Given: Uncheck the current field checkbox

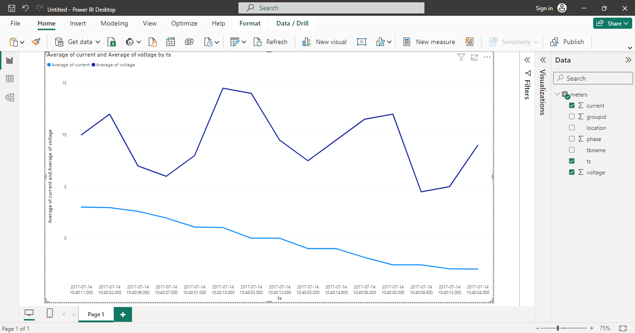Looking at the screenshot, I should pos(572,106).
